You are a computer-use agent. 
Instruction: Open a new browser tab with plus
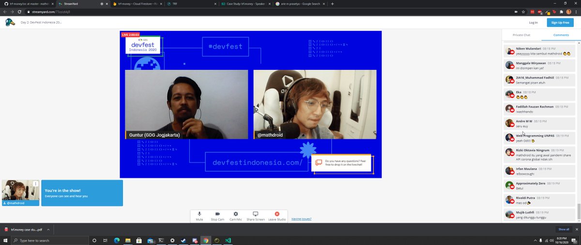coord(332,3)
